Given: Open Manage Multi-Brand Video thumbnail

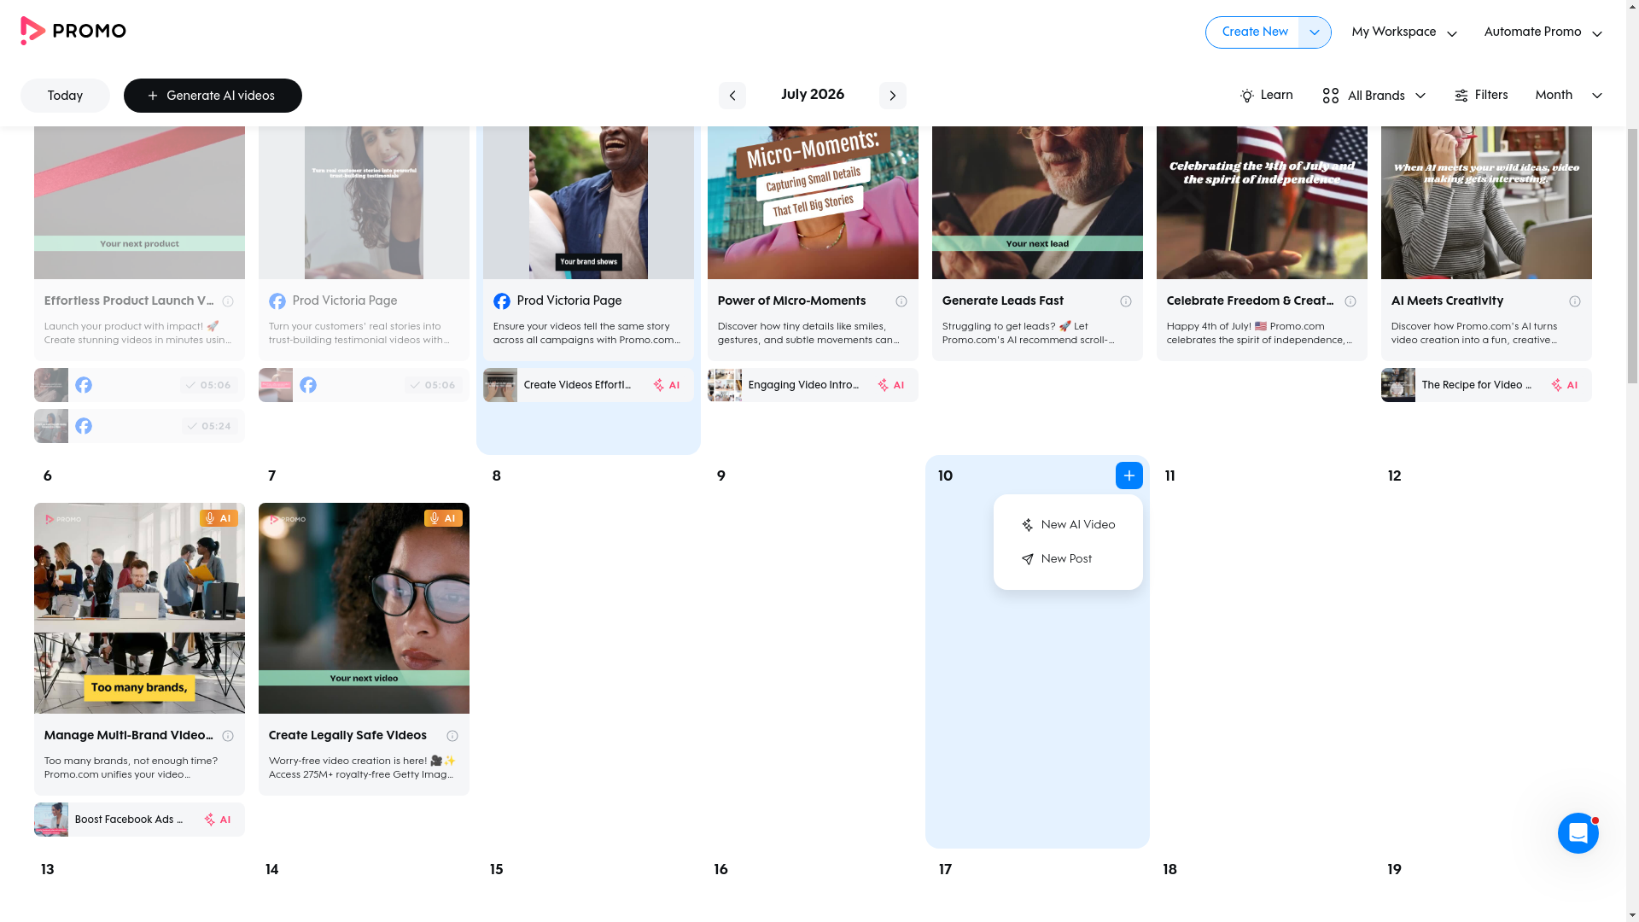Looking at the screenshot, I should click(x=139, y=608).
